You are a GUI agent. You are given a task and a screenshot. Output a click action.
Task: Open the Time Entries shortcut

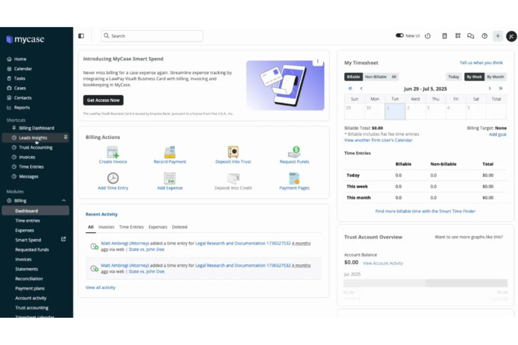(31, 167)
